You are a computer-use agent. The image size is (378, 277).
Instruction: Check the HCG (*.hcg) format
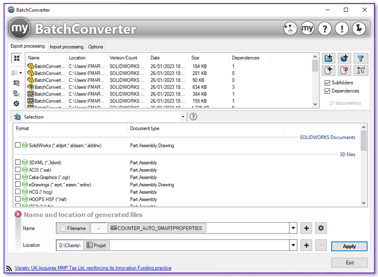coord(18,192)
